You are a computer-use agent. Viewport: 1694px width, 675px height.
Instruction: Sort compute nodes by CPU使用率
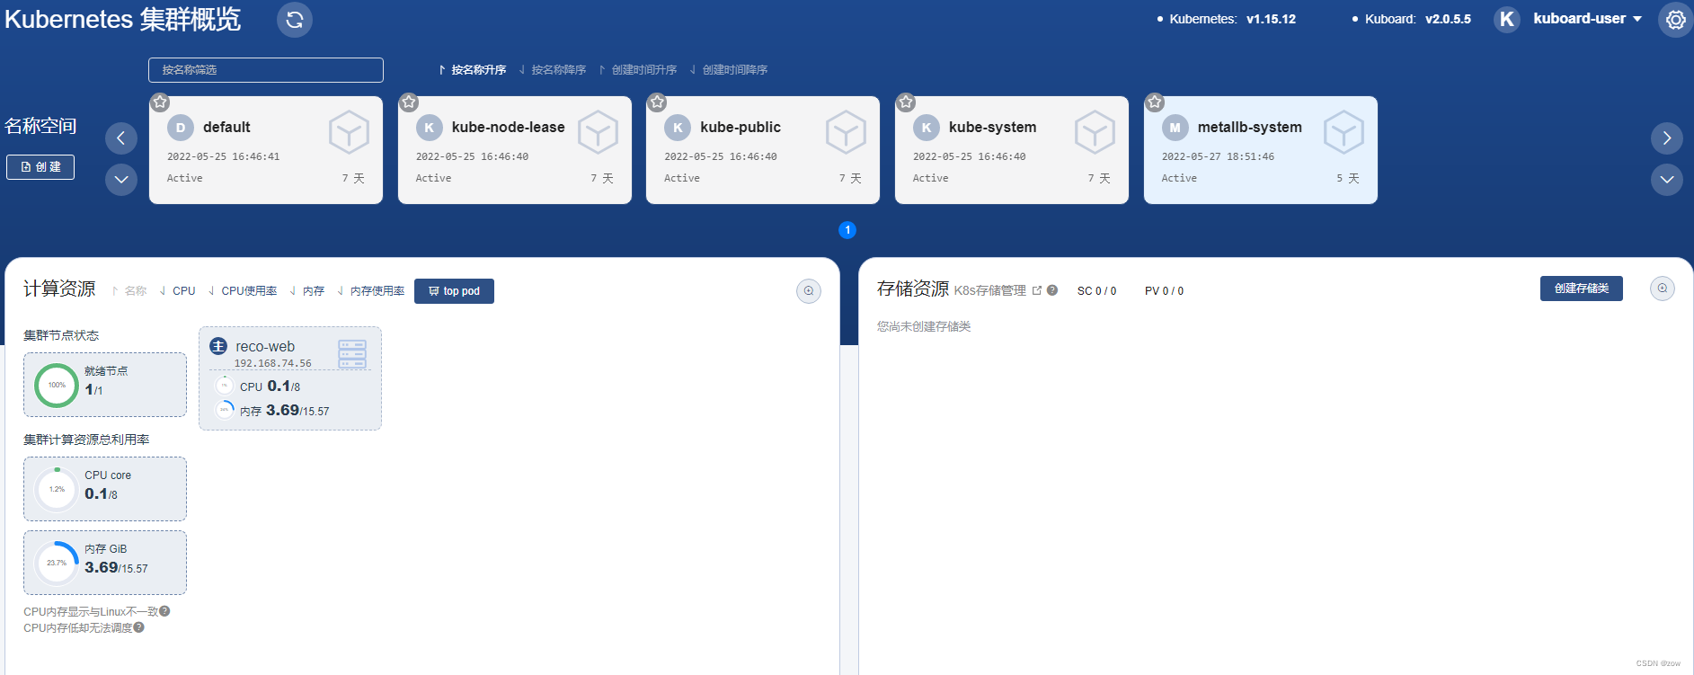[243, 291]
